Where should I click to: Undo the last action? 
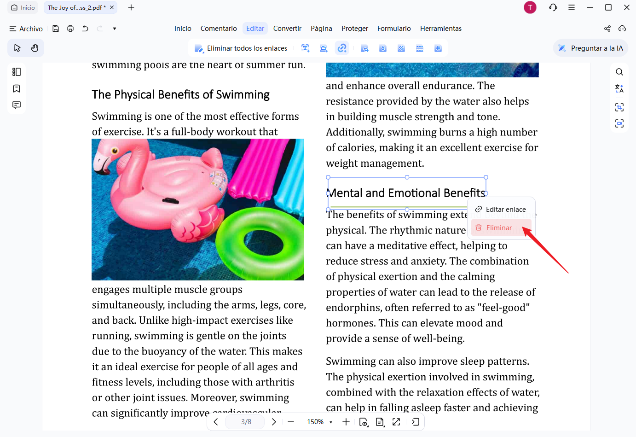85,29
